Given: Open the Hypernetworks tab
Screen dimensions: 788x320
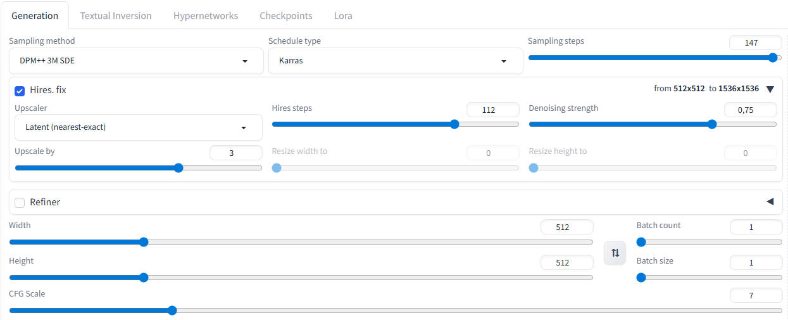Looking at the screenshot, I should point(206,16).
